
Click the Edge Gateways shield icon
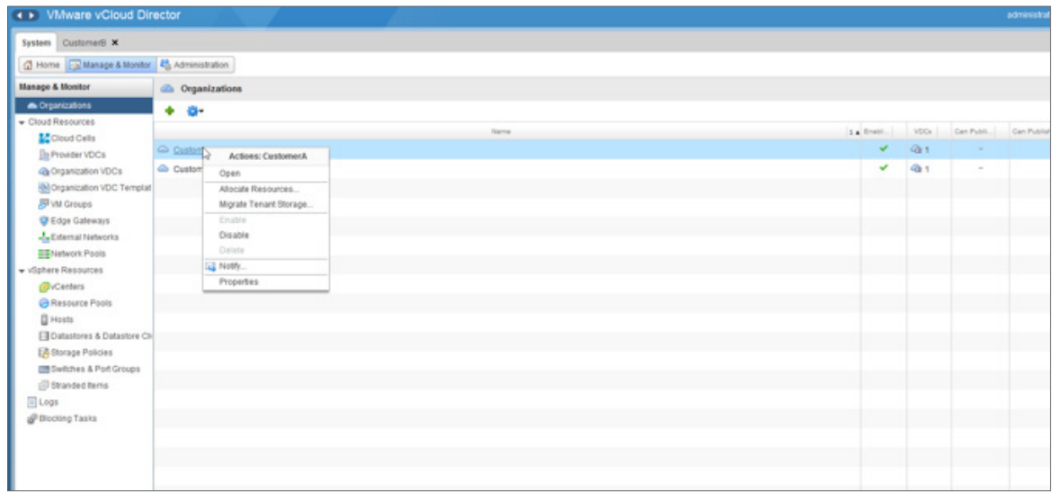click(x=45, y=220)
